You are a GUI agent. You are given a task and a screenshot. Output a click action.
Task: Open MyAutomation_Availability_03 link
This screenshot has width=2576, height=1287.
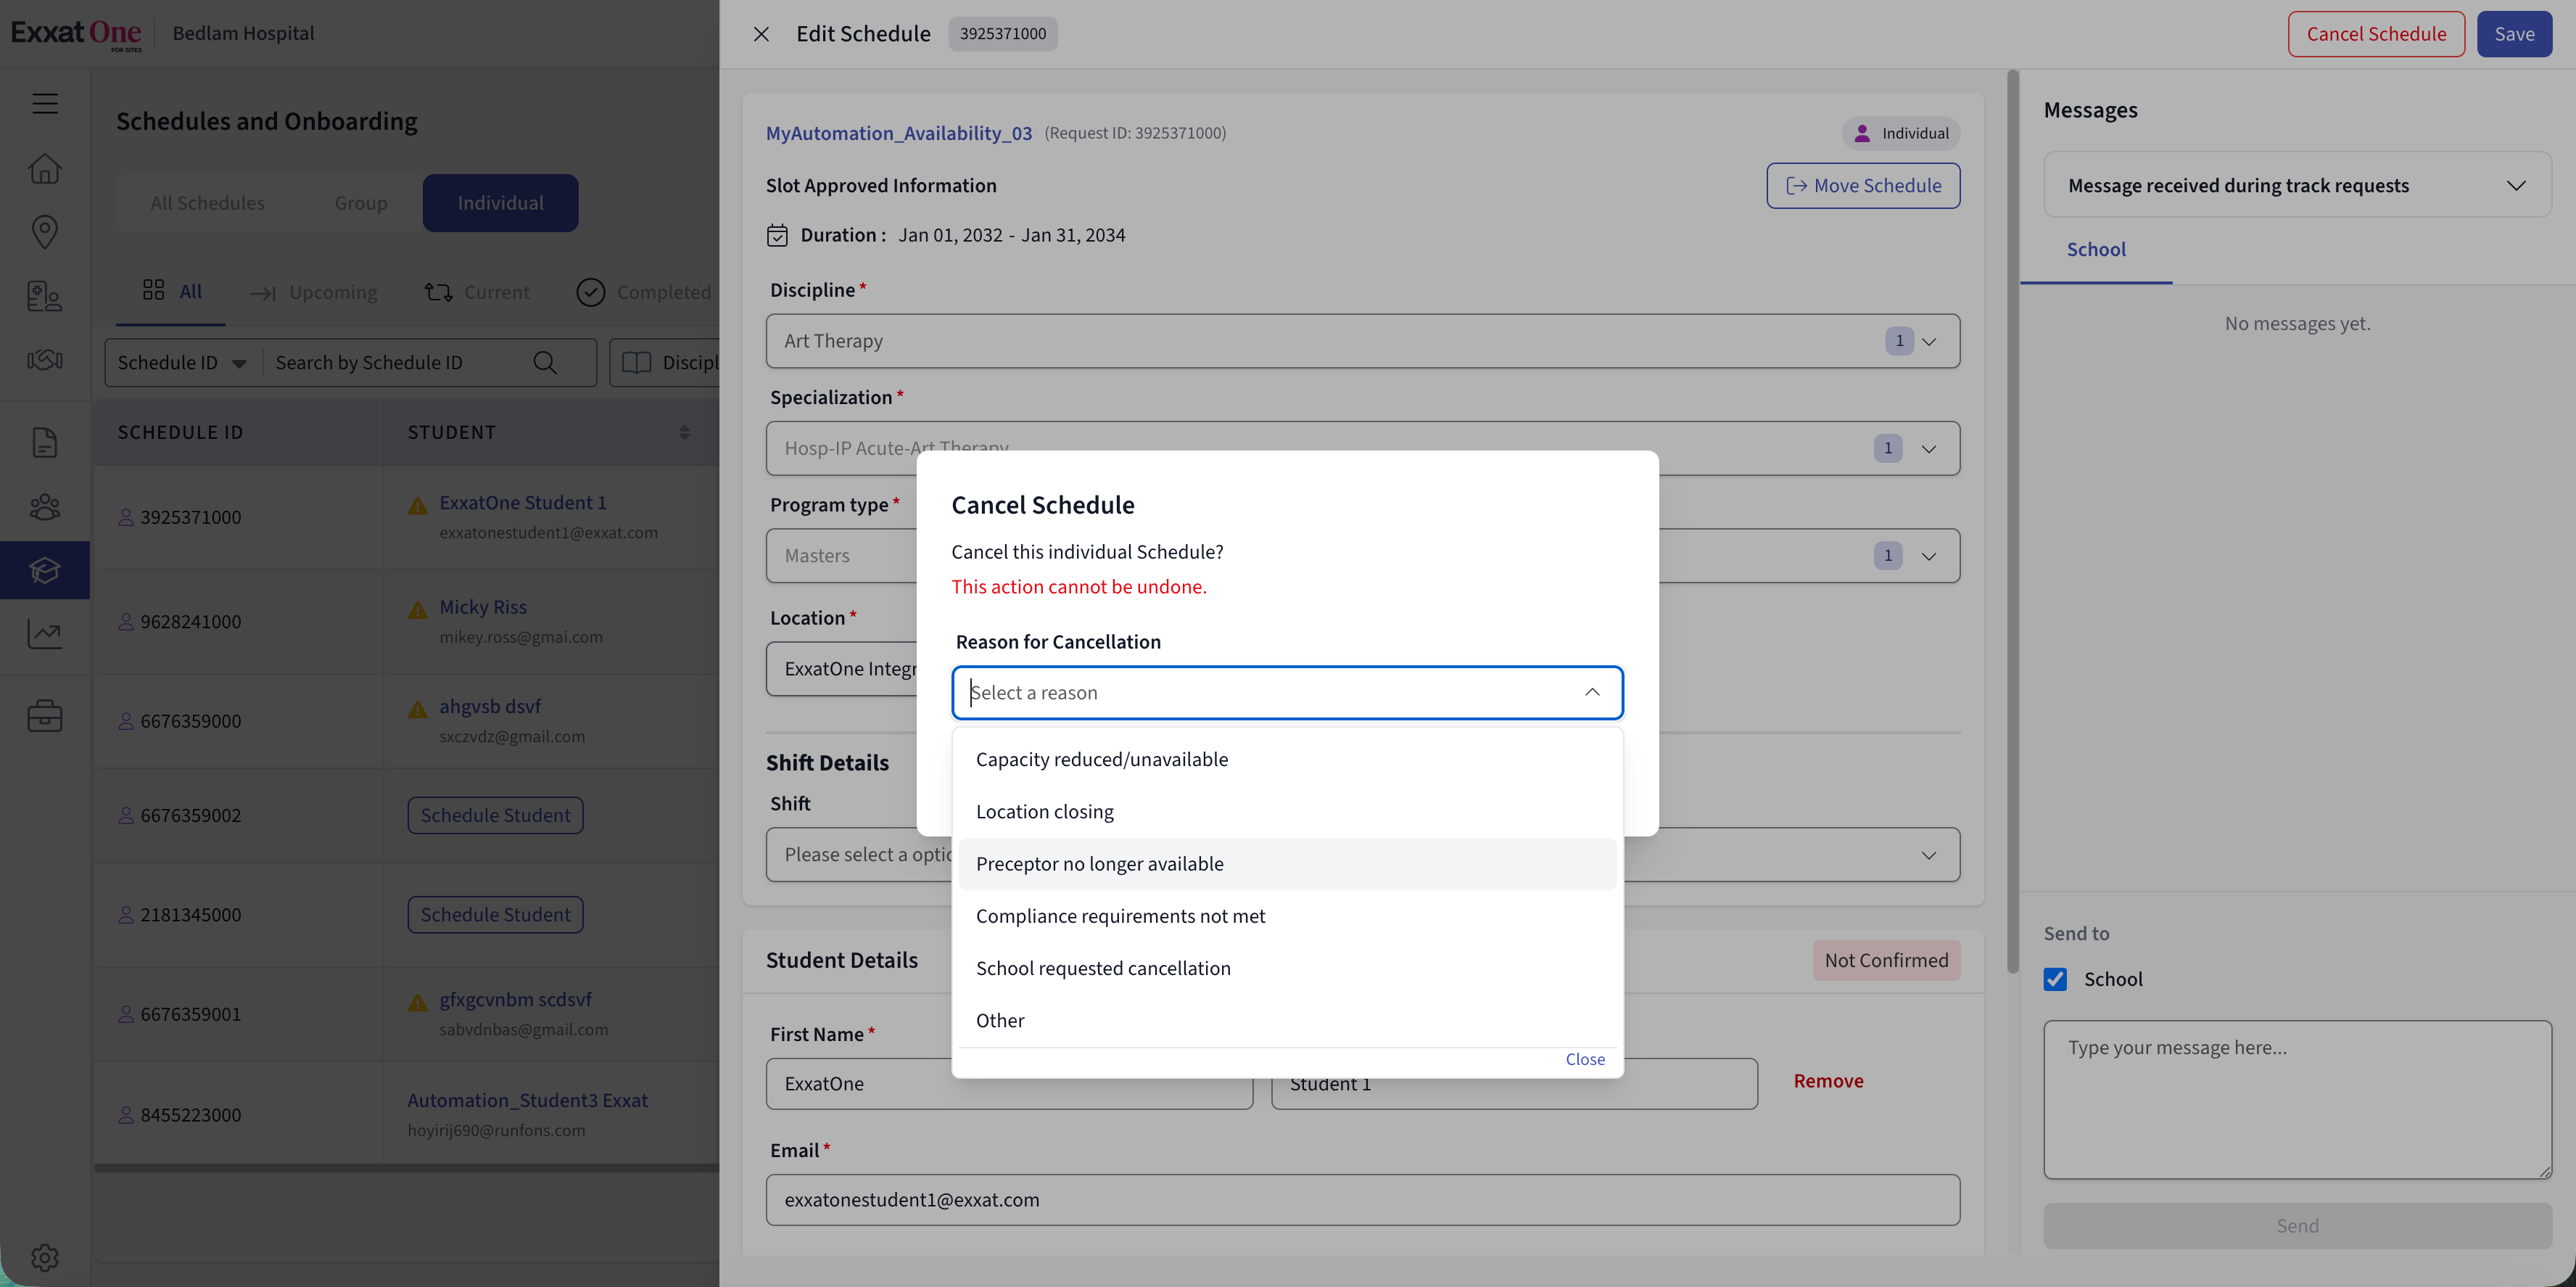(x=899, y=133)
